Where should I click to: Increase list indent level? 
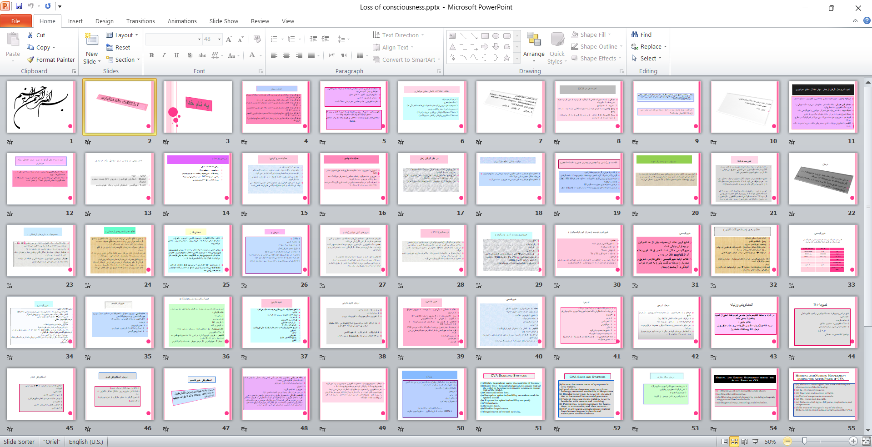coord(326,39)
